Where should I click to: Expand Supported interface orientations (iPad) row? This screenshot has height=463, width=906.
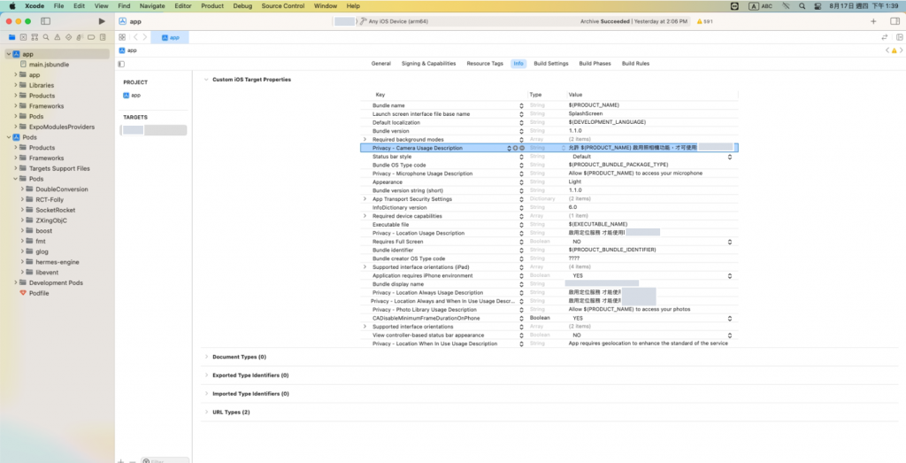click(x=365, y=267)
